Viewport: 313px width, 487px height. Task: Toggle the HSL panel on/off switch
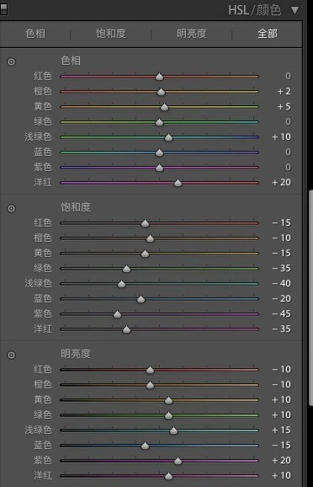point(3,8)
